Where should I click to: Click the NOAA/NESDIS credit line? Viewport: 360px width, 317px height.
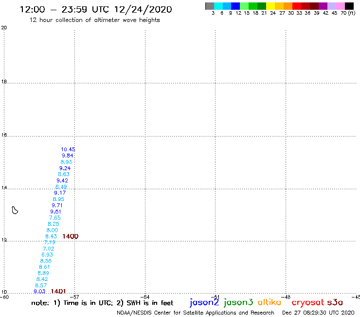[196, 313]
